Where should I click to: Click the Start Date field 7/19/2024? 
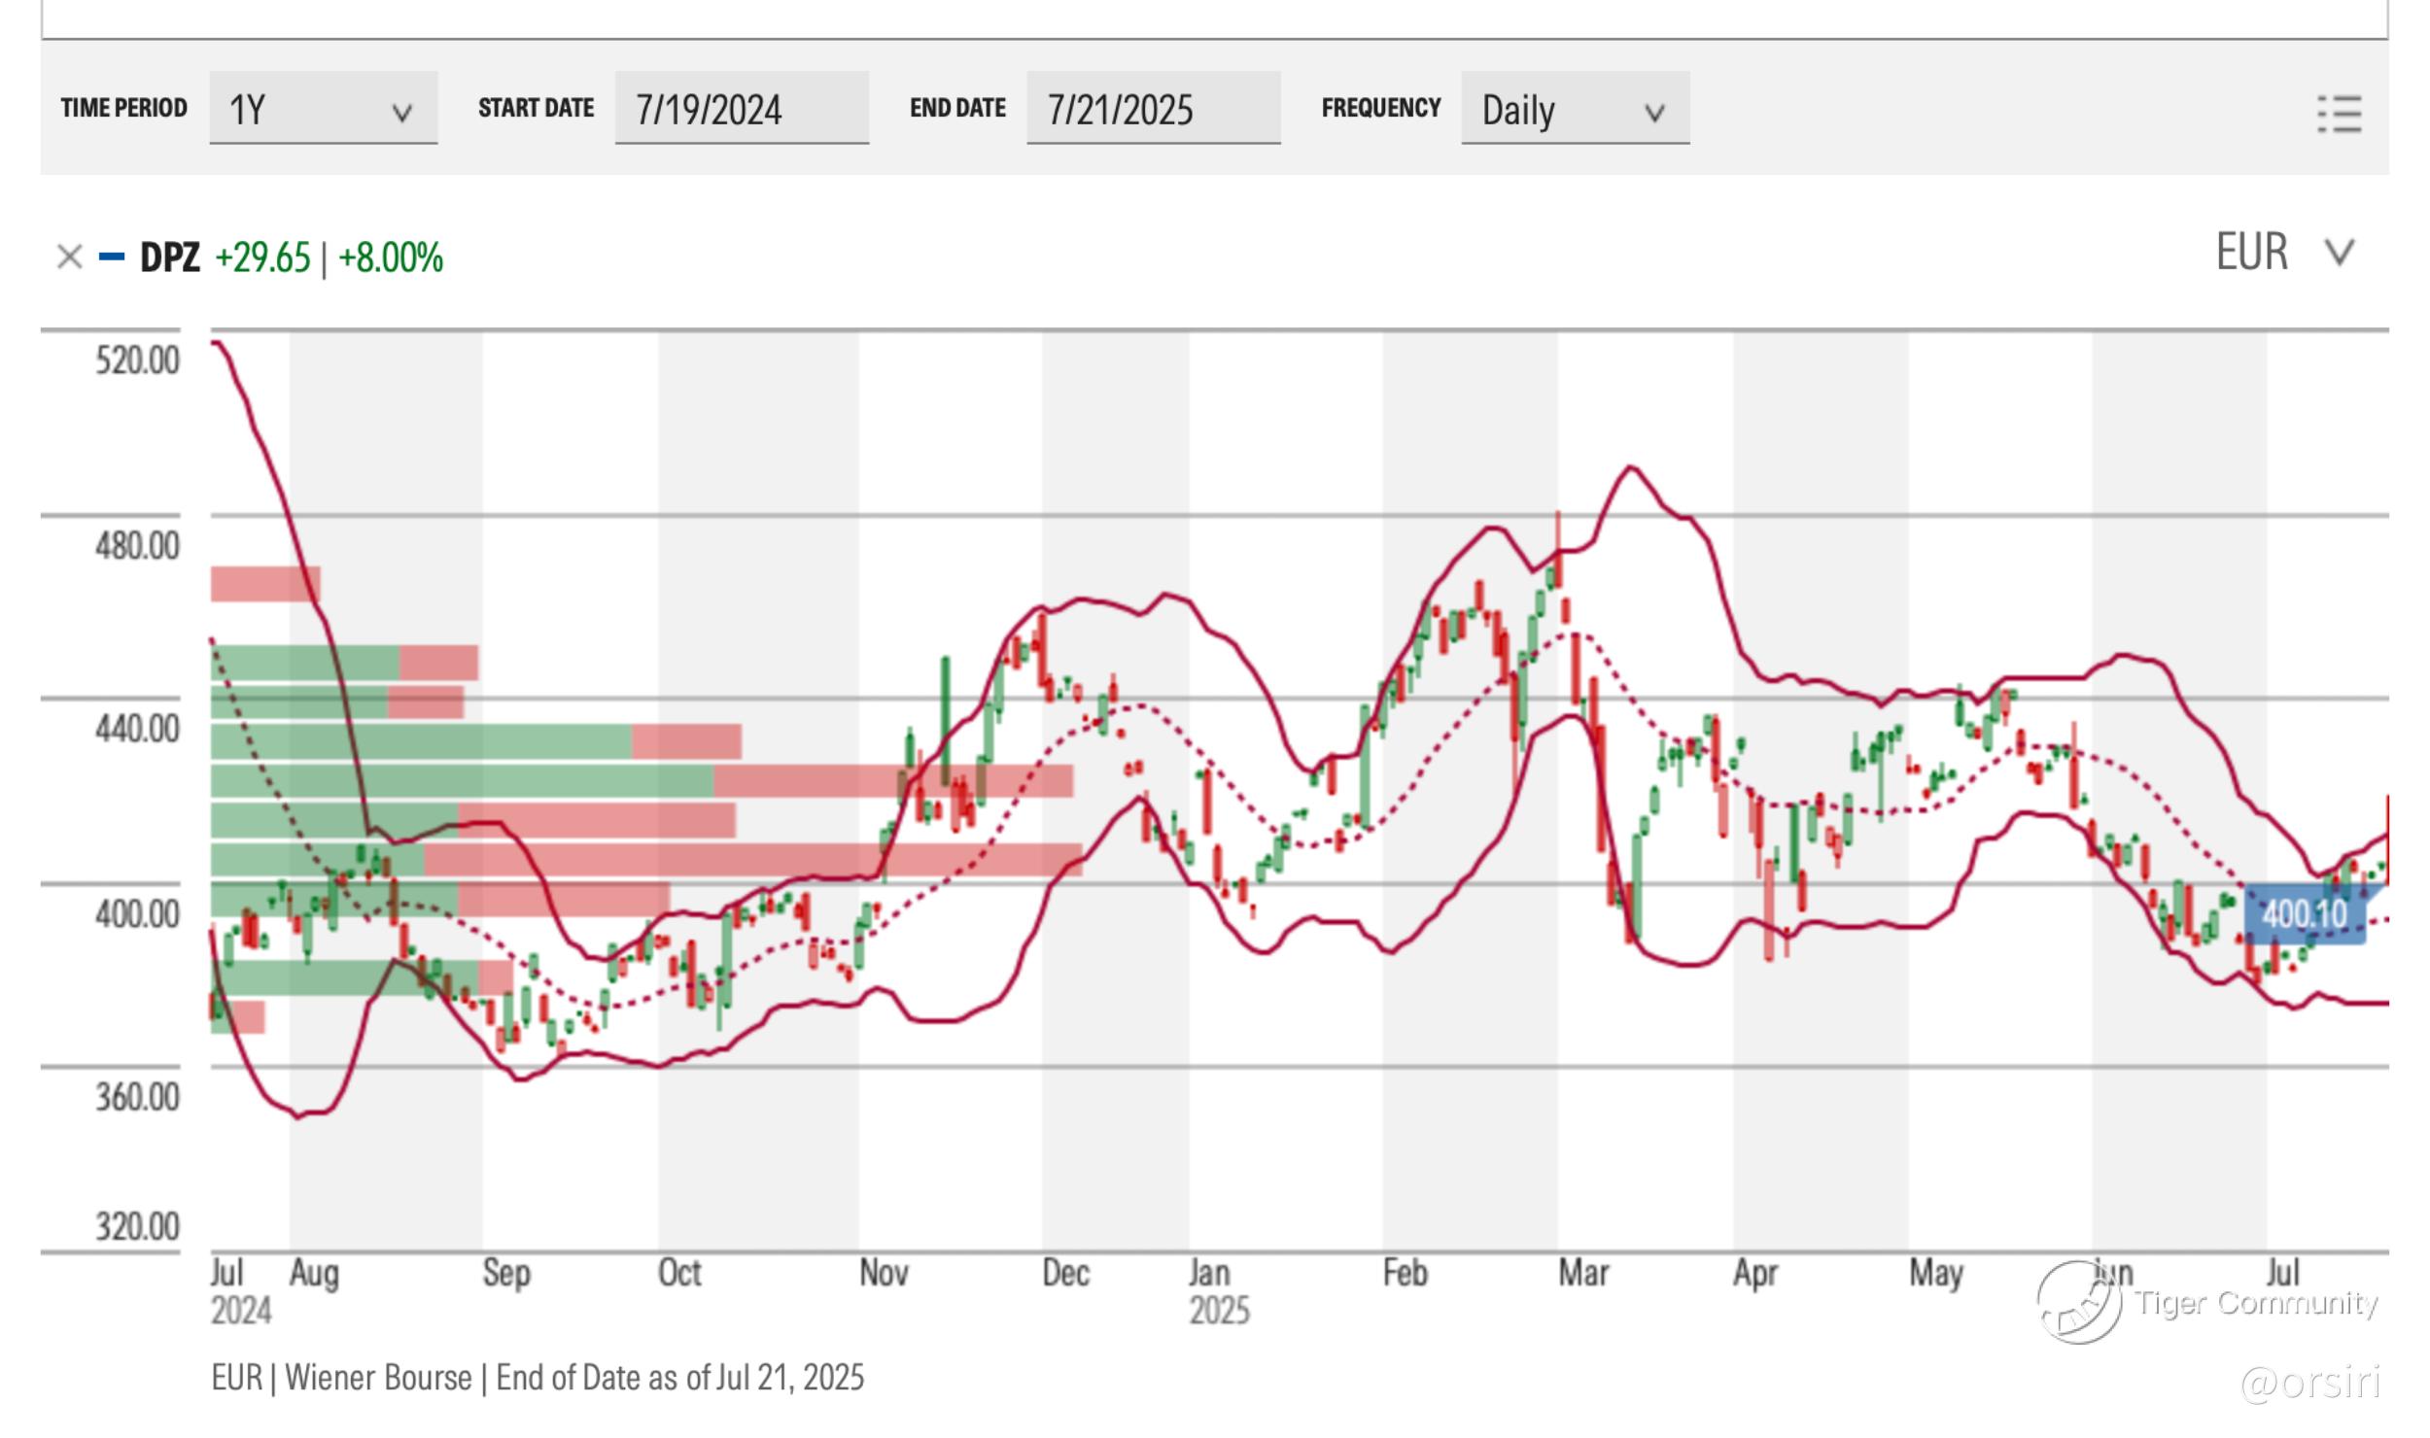pyautogui.click(x=741, y=108)
